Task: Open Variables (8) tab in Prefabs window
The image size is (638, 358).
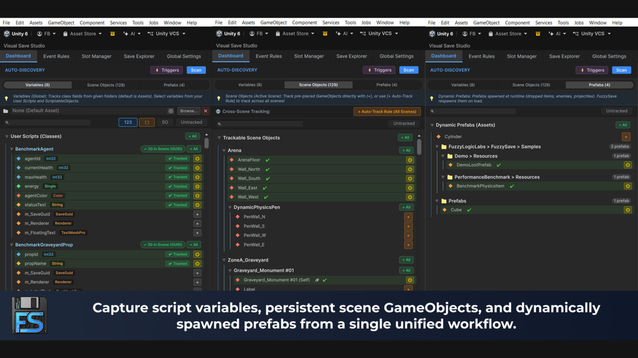Action: 463,85
